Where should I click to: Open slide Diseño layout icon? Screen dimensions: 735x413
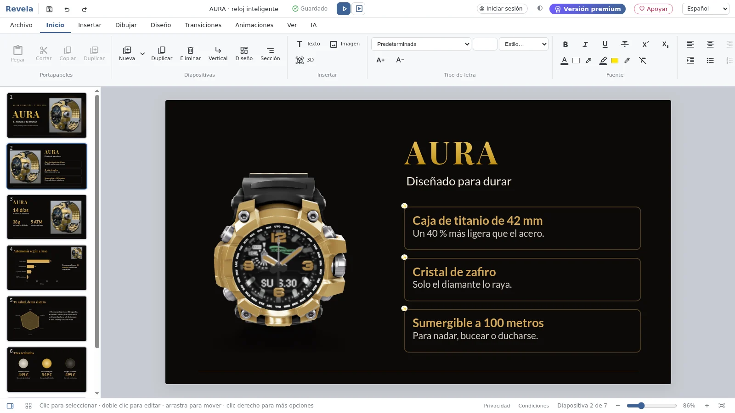(244, 53)
